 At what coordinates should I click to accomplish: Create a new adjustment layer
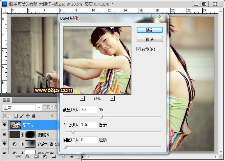[x=45, y=157]
